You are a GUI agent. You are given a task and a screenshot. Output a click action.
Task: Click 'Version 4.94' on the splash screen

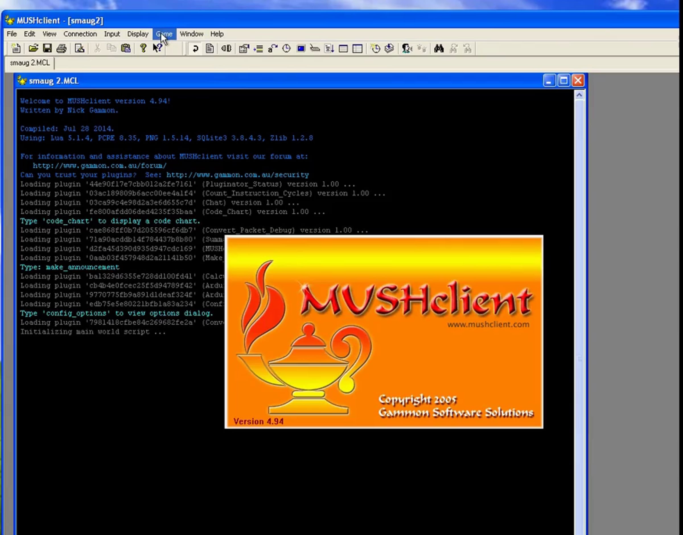point(258,421)
